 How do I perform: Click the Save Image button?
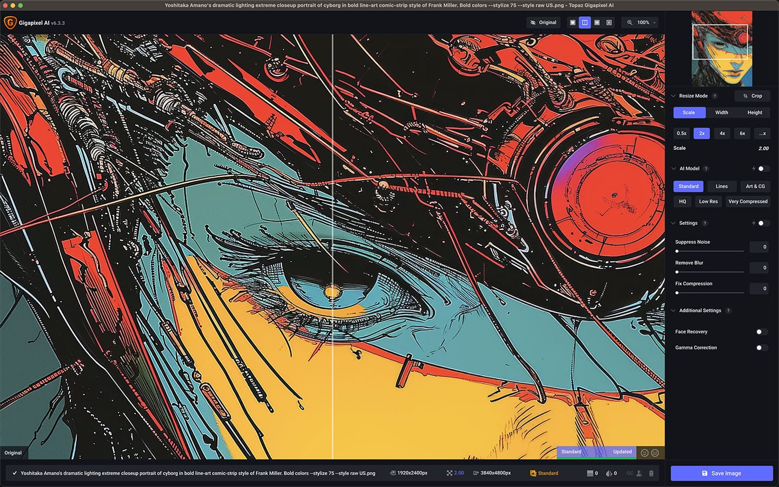pyautogui.click(x=722, y=473)
